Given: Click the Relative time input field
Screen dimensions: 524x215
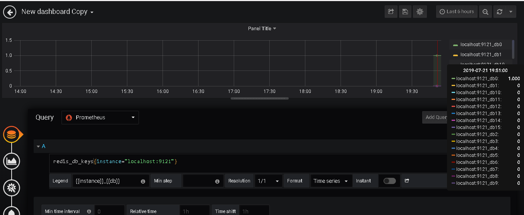Looking at the screenshot, I should 195,211.
